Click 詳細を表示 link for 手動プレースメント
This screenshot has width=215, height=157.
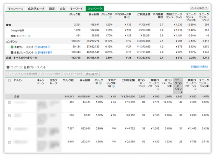point(44,47)
